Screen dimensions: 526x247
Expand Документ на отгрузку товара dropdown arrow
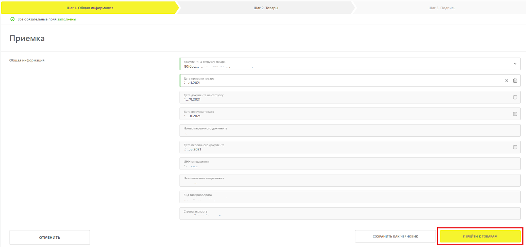515,64
